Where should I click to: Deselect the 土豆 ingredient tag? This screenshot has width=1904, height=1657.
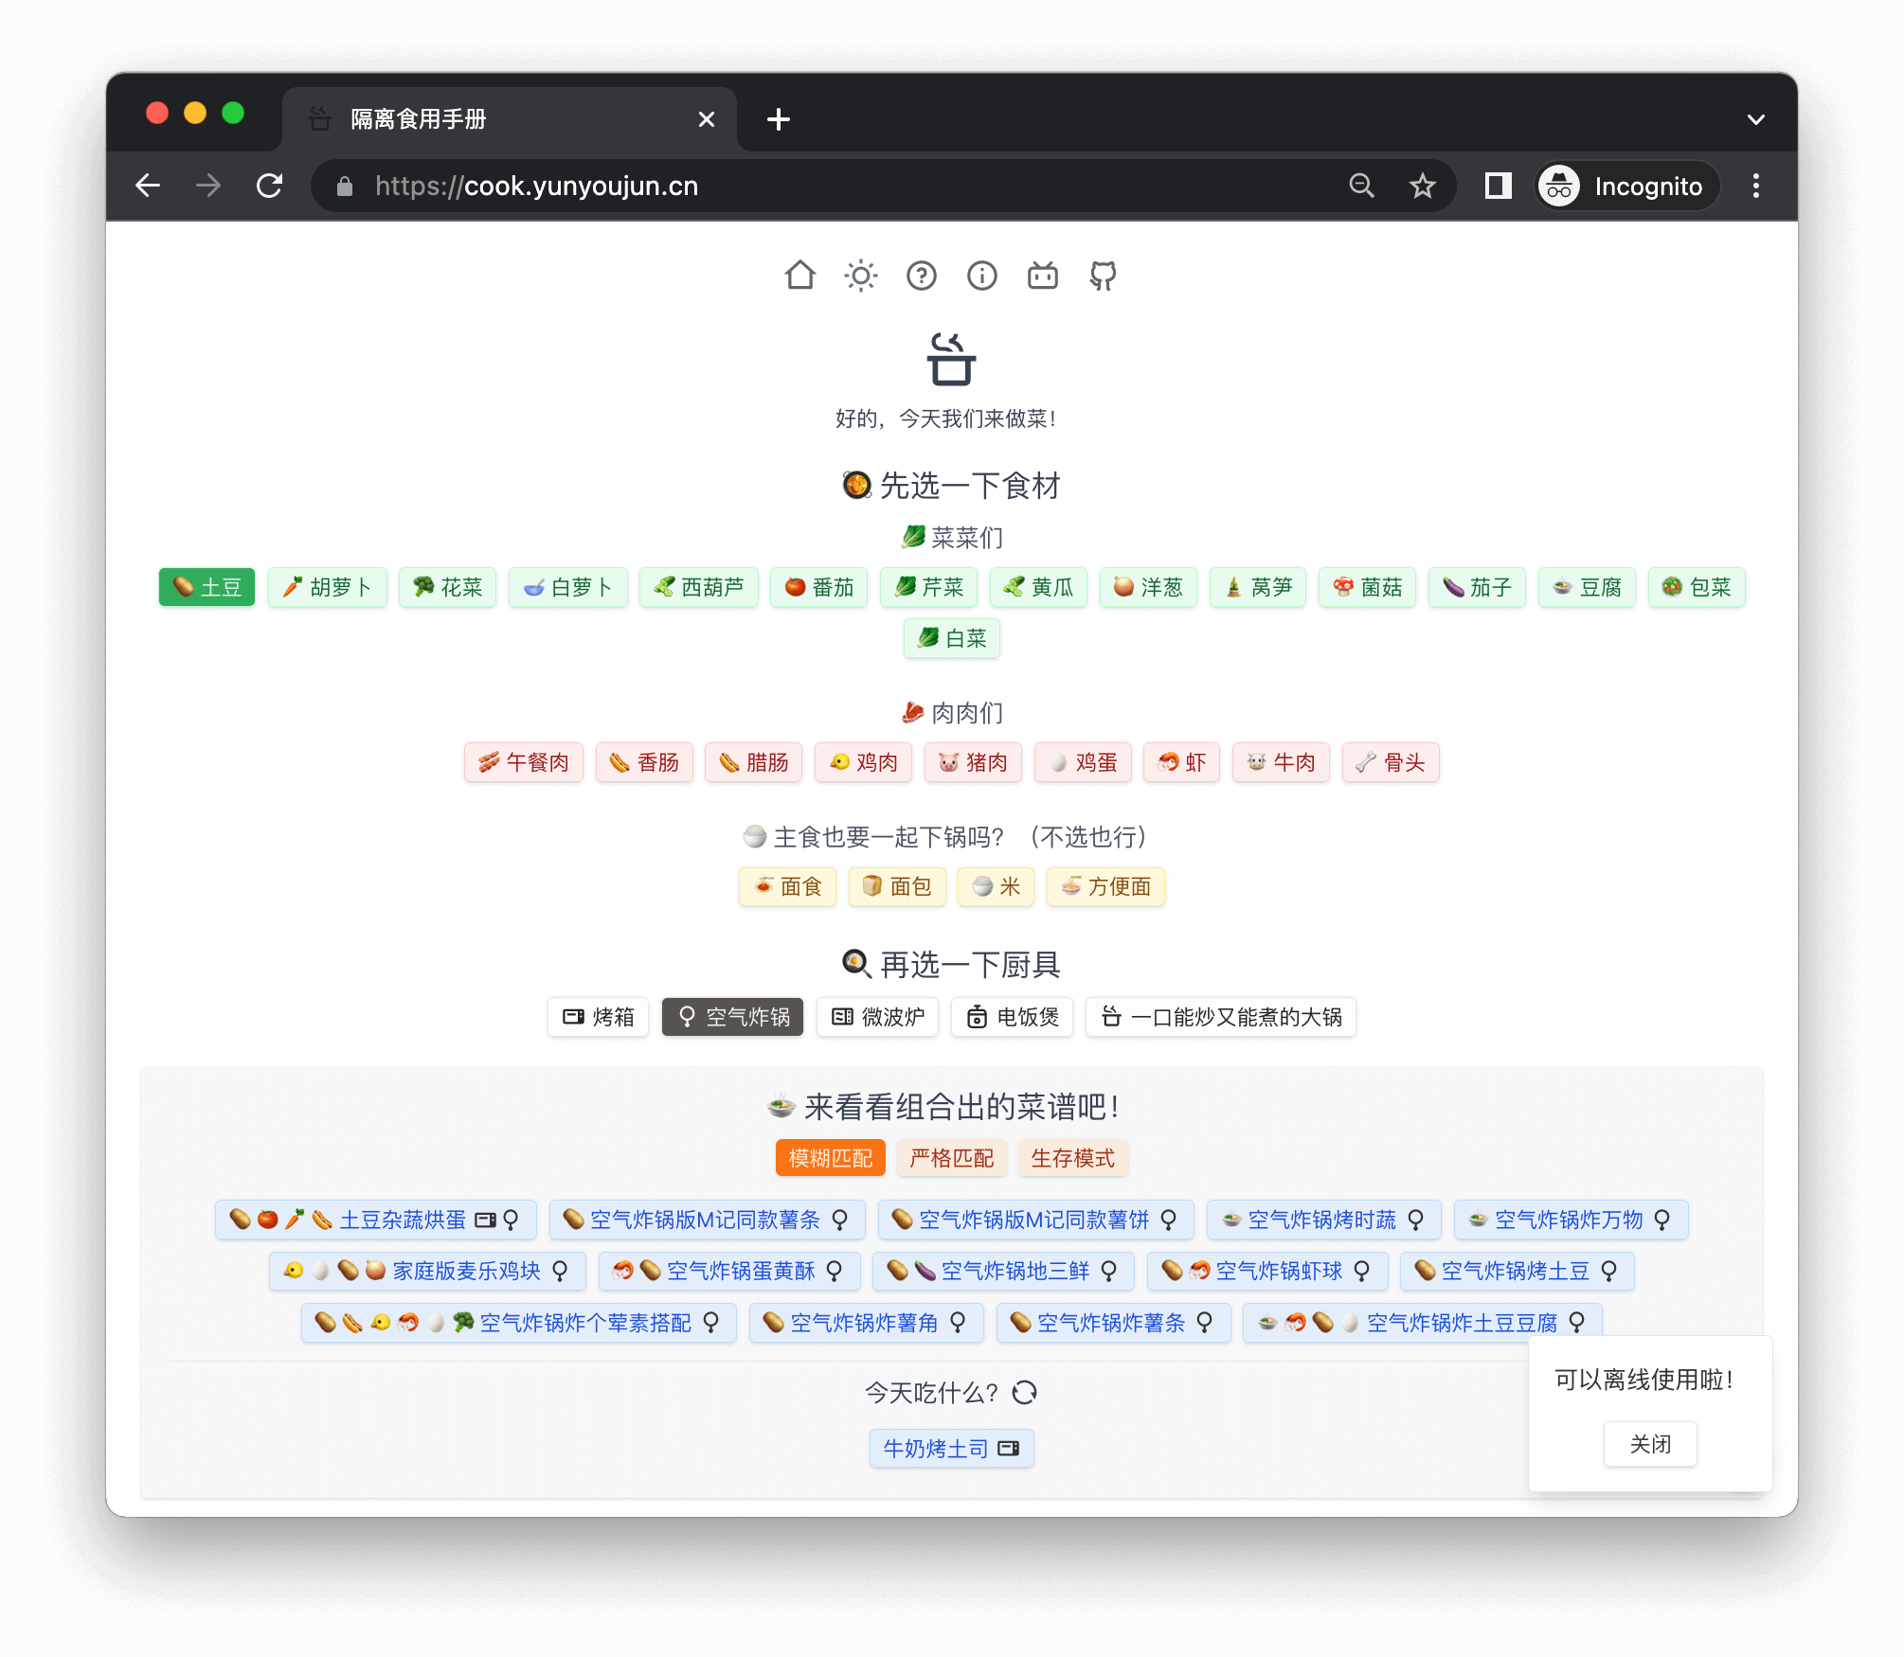207,587
